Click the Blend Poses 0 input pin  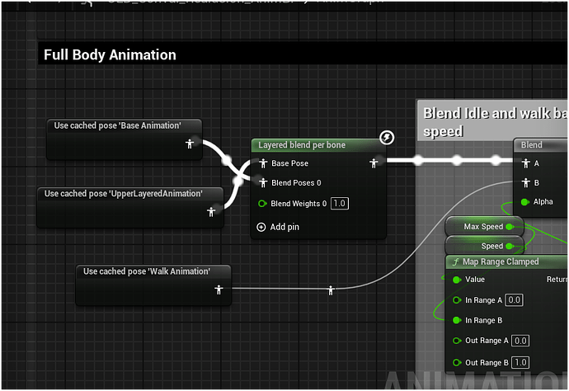263,182
